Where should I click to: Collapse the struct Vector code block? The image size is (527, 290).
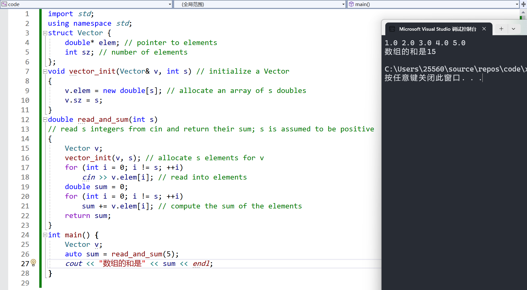click(45, 33)
